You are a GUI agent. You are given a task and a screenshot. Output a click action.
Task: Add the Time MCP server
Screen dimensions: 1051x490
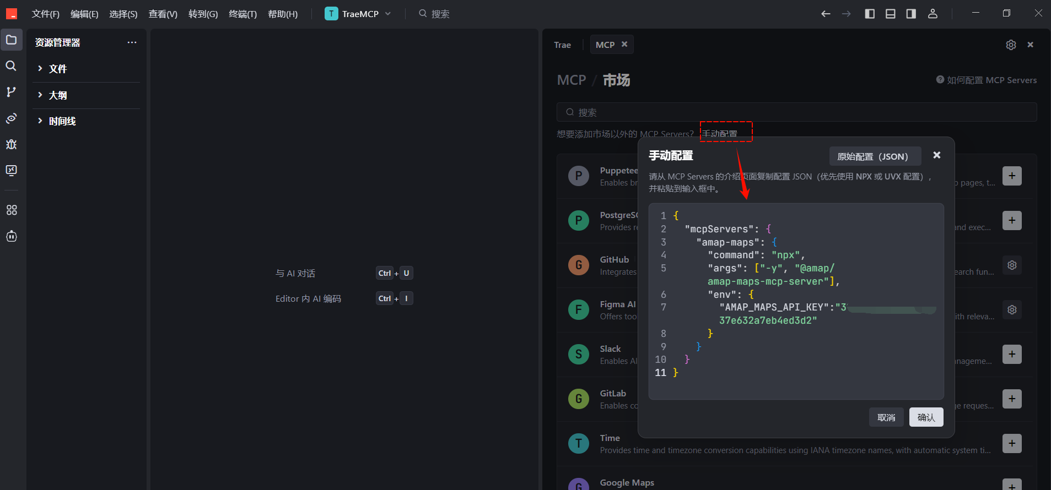tap(1012, 443)
